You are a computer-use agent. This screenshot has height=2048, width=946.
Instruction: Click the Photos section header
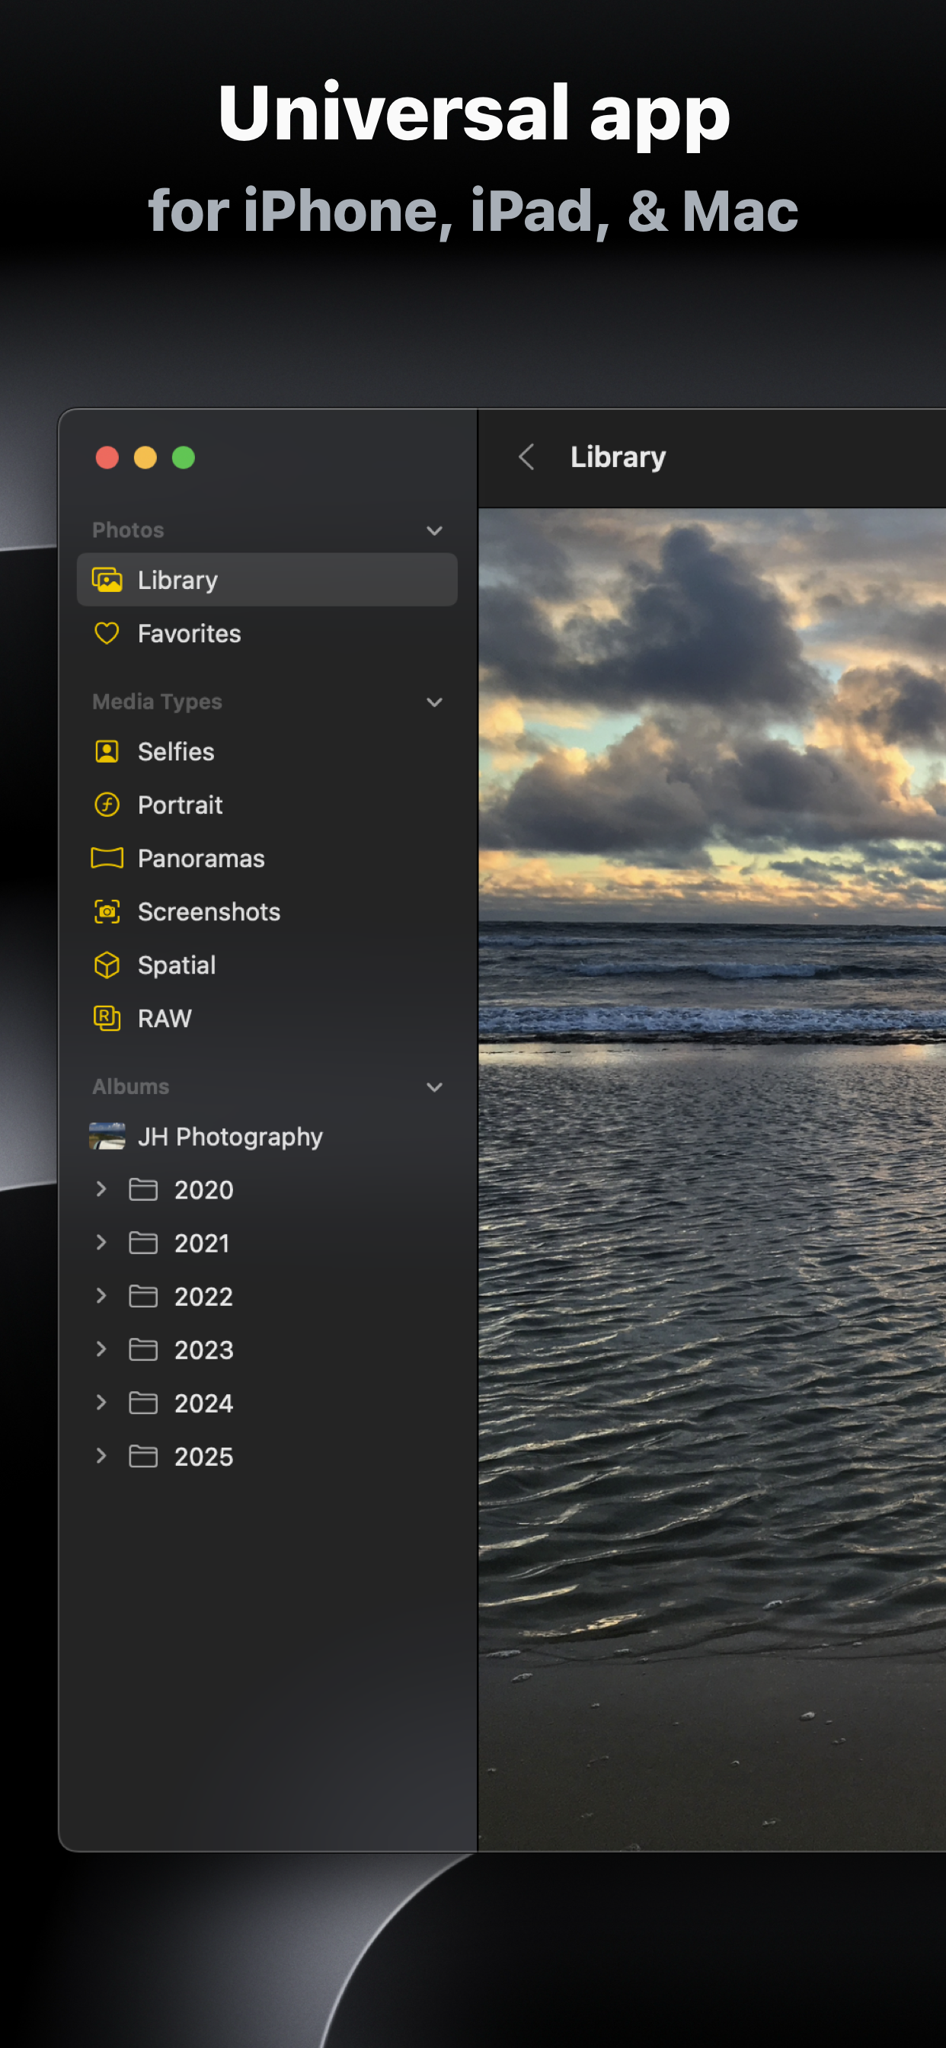click(x=128, y=530)
